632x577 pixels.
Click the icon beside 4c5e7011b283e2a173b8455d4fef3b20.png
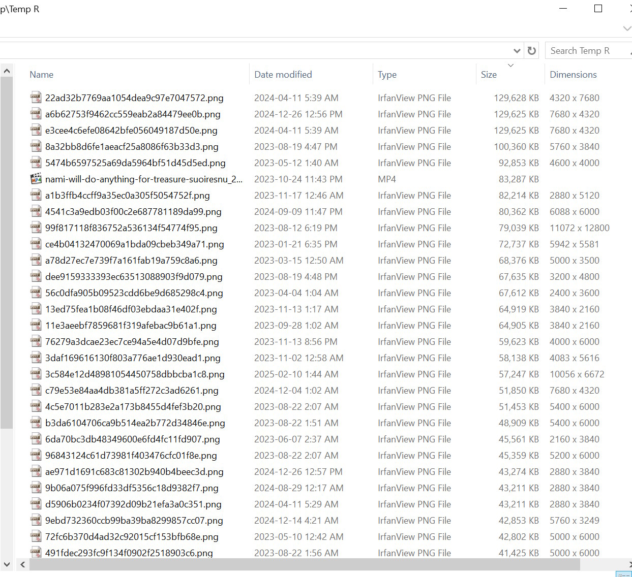(36, 406)
